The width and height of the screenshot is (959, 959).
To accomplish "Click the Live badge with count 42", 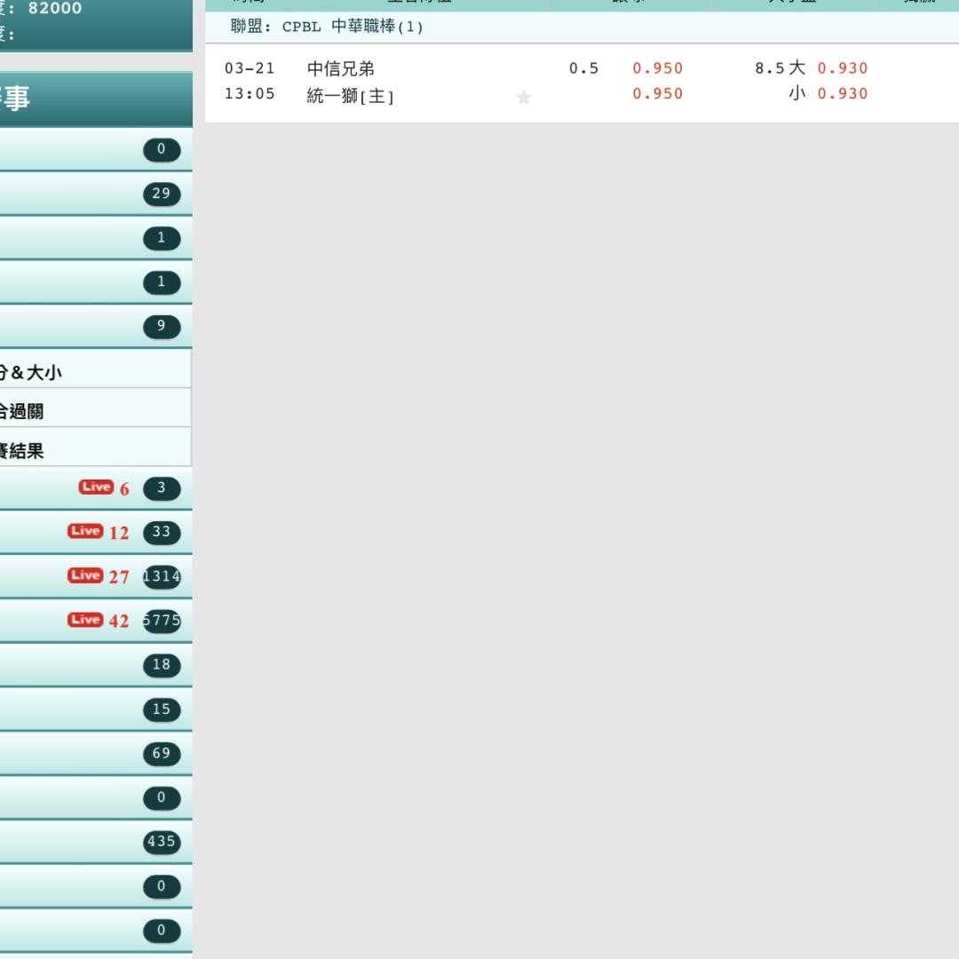I will click(x=85, y=620).
